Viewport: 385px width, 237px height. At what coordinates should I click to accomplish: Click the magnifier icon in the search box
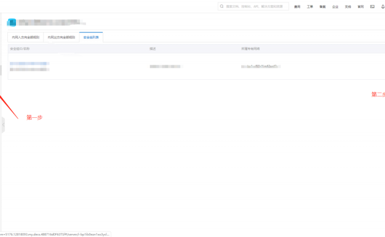222,6
